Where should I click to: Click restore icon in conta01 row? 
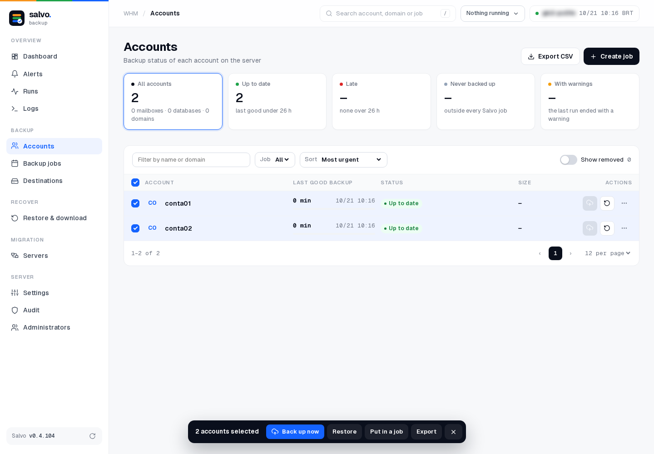607,203
